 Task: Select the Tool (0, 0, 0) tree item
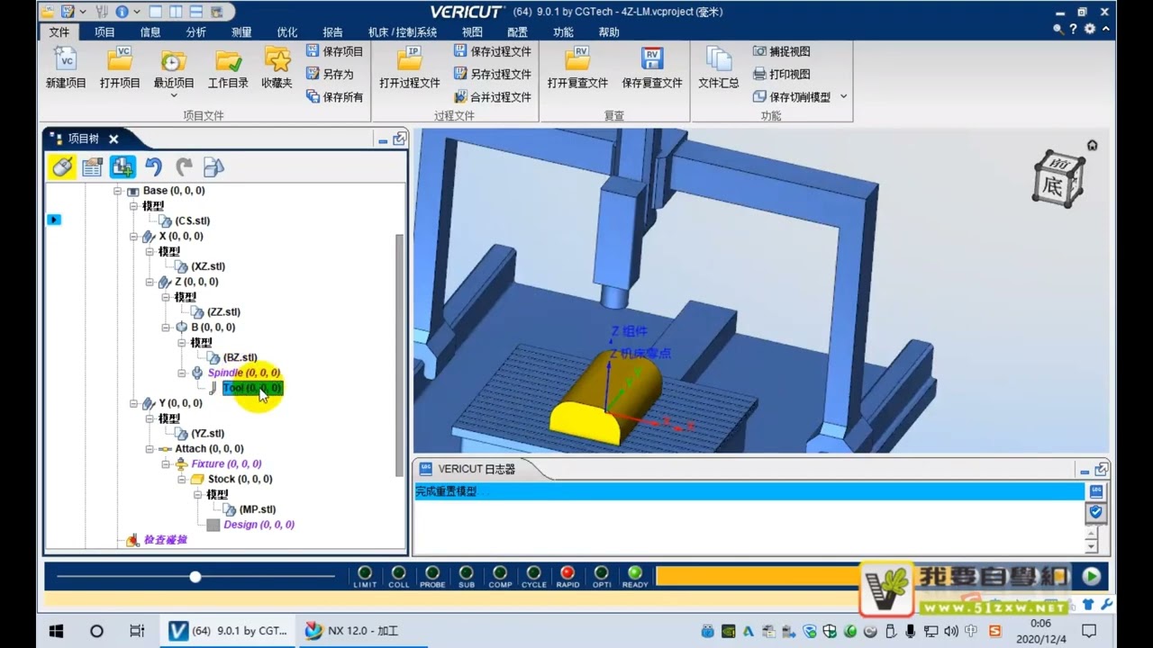pos(251,388)
